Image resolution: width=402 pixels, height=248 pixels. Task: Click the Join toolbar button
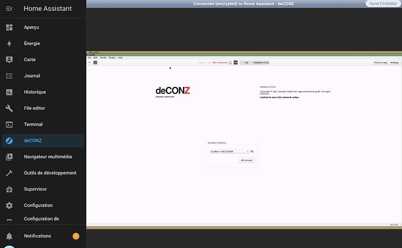[x=209, y=62]
